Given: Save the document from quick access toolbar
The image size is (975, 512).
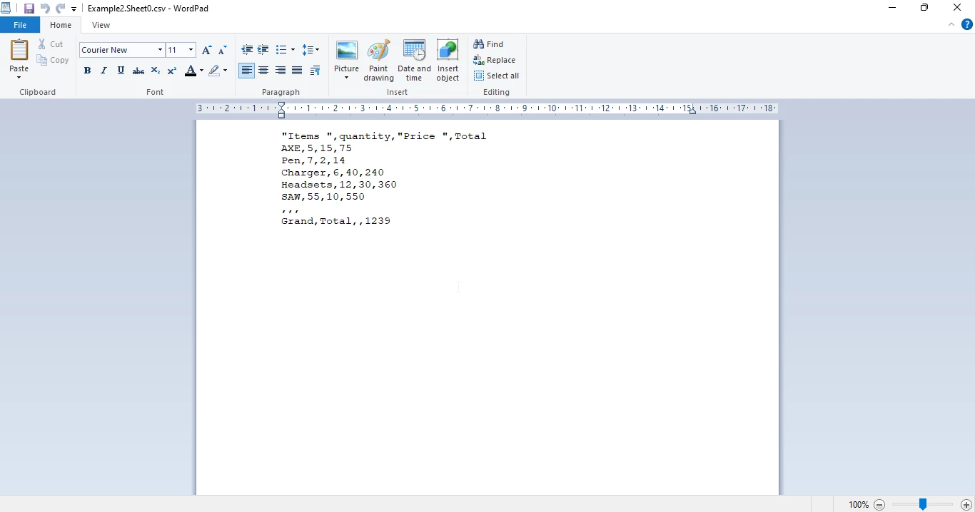Looking at the screenshot, I should [29, 9].
